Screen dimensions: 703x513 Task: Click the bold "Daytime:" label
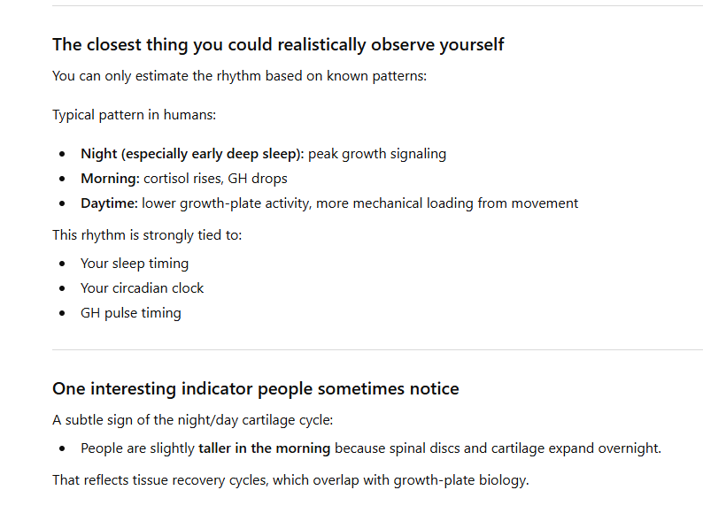click(109, 203)
